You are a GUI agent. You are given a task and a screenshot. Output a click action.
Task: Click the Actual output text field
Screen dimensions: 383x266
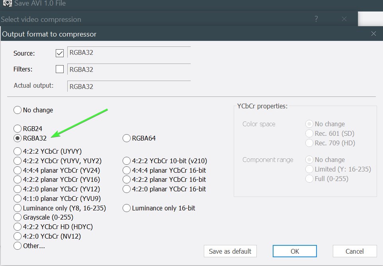click(129, 86)
